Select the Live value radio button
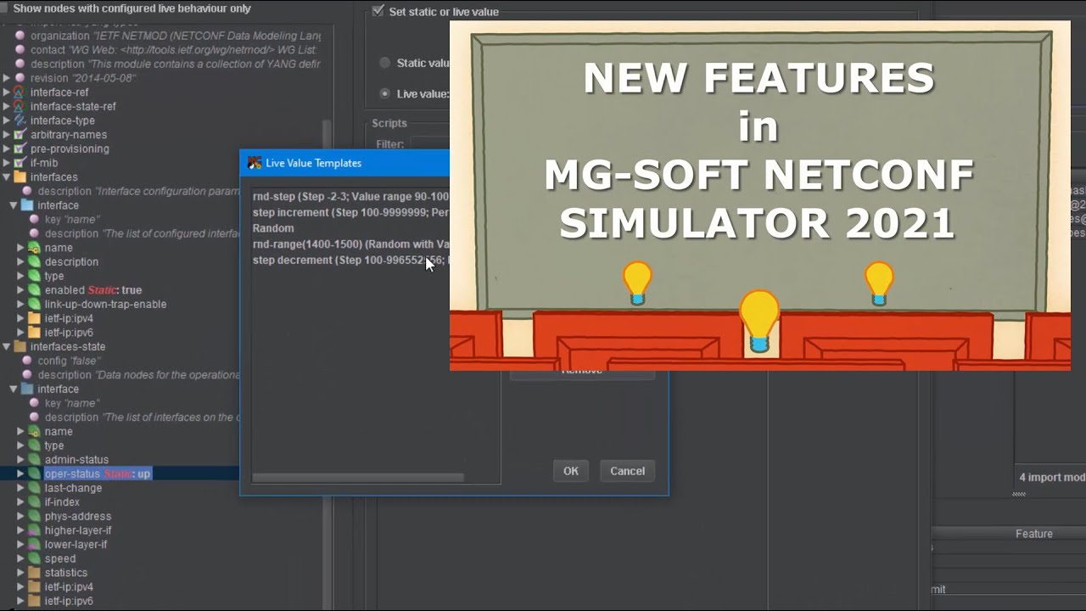Viewport: 1086px width, 611px height. [x=385, y=93]
